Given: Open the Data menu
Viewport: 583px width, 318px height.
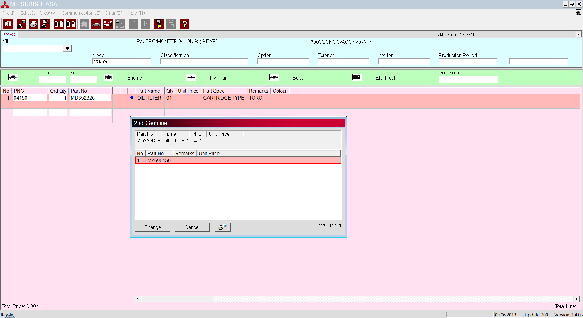Looking at the screenshot, I should tap(114, 13).
